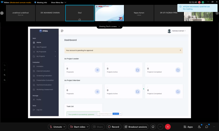This screenshot has height=131, width=219.
Task: Expand the Show Menu Bar dropdown
Action: coord(58,2)
